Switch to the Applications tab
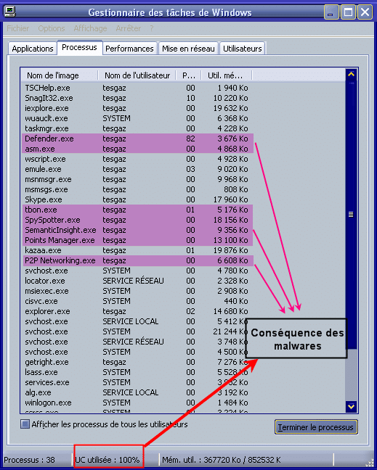This screenshot has height=470, width=377. [33, 49]
